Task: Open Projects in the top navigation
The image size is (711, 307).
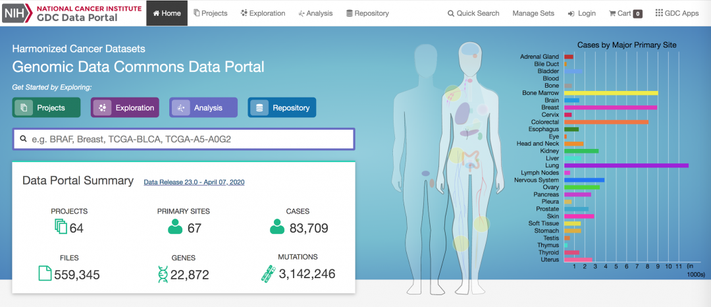Action: click(211, 13)
